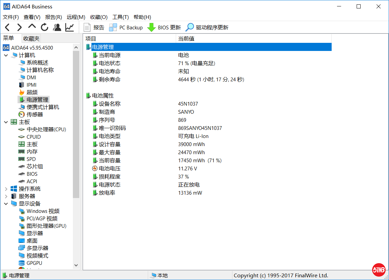Screen dimensions: 389x280
Task: Open the 工具(T) menu
Action: 120,17
